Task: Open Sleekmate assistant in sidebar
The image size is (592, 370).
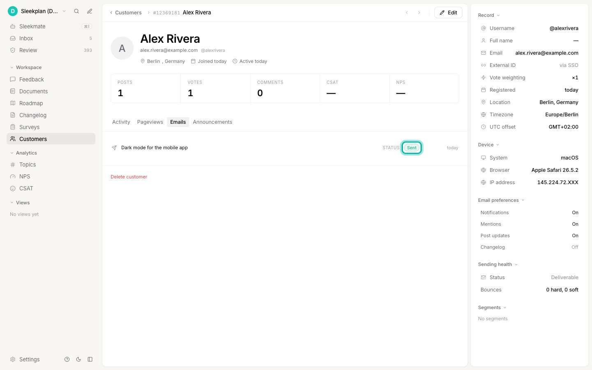Action: [x=51, y=26]
